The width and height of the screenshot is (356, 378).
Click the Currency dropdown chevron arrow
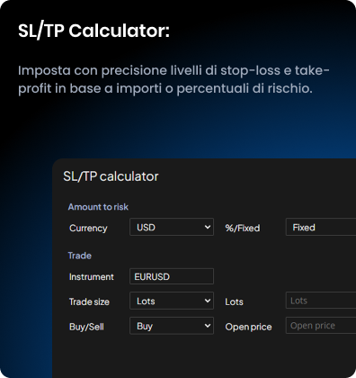[x=208, y=227]
